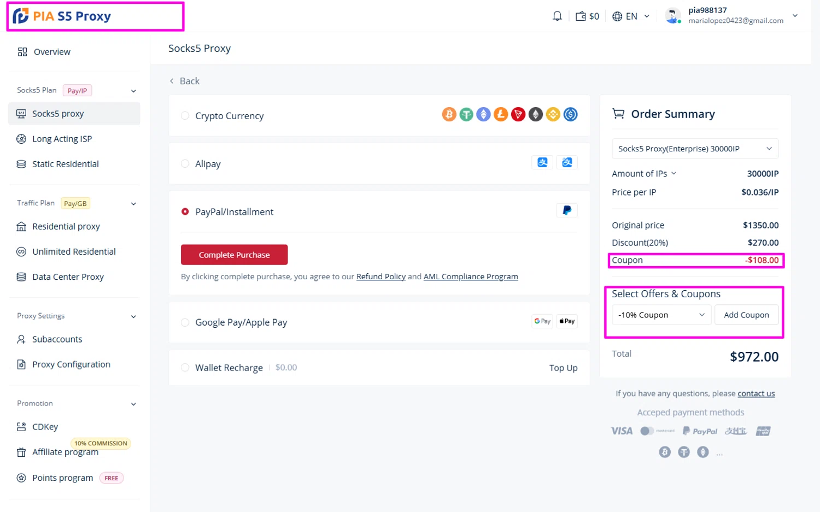Click the Points program star icon

(x=21, y=478)
